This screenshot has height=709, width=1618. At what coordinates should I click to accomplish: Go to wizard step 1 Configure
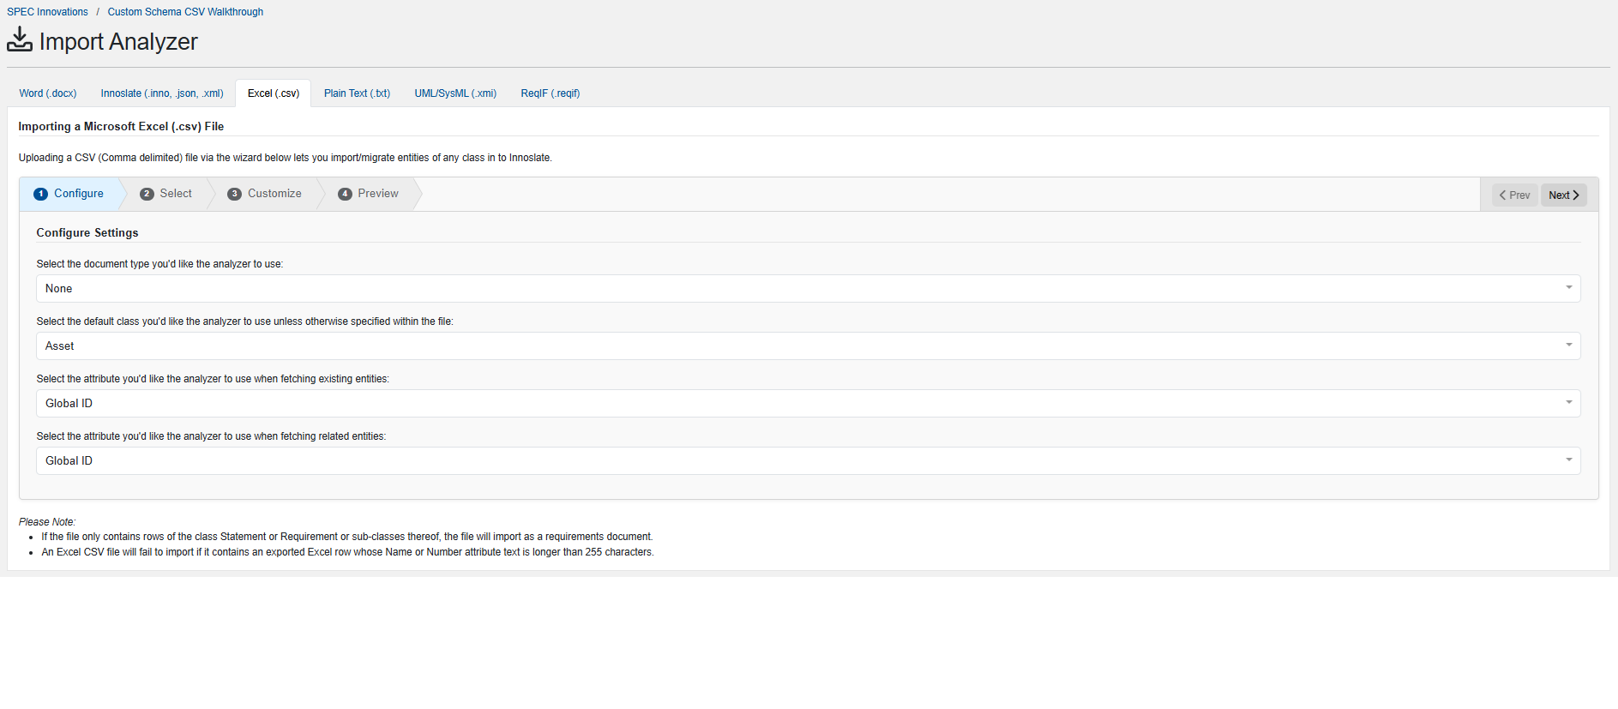(69, 194)
